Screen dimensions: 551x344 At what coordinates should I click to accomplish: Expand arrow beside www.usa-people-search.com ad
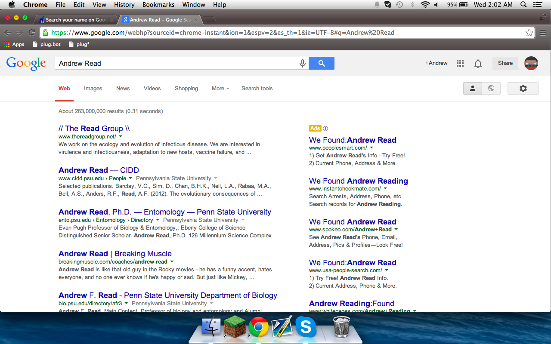click(x=387, y=270)
